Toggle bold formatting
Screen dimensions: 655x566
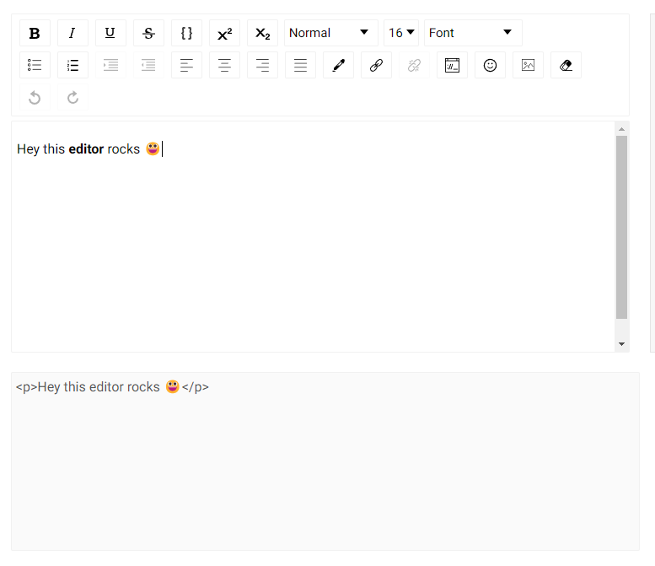pos(35,33)
